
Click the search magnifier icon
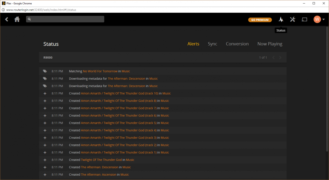click(x=29, y=19)
